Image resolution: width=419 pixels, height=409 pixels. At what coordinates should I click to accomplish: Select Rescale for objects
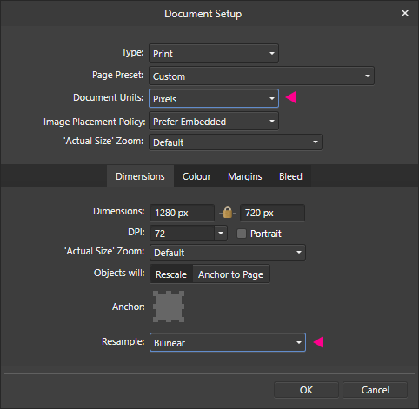(171, 274)
